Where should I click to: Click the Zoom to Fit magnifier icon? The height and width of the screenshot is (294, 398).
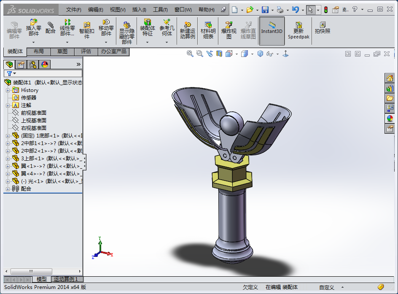190,54
